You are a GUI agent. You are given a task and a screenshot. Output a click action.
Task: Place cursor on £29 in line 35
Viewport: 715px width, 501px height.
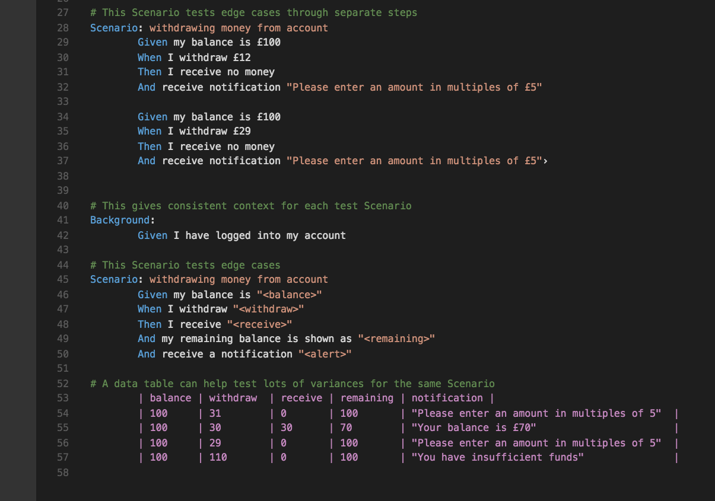[242, 132]
